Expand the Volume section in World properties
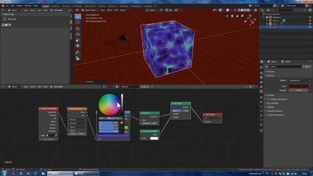This screenshot has width=313, height=176. [x=270, y=95]
